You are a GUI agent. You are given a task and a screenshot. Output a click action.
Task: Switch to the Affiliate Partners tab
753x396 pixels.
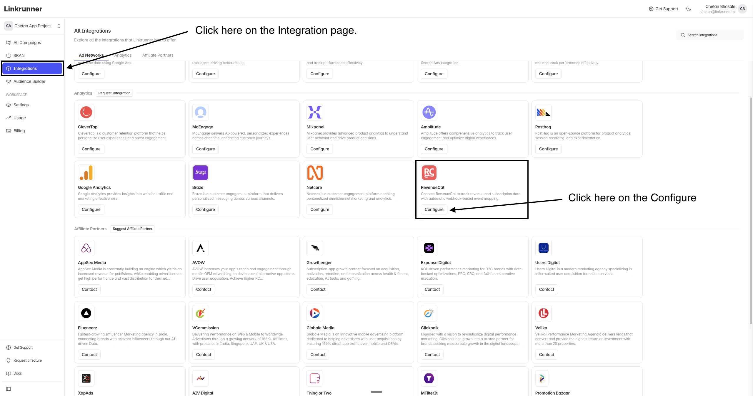[158, 55]
